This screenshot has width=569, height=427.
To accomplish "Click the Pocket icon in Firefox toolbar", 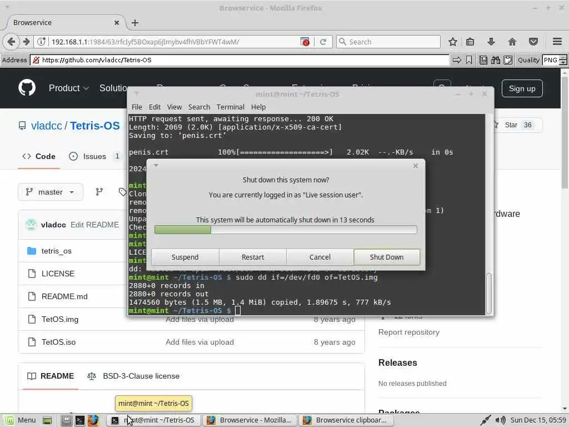I will coord(533,42).
